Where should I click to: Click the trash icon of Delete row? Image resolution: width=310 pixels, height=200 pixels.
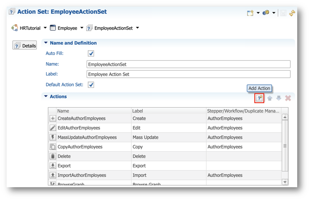pos(53,156)
